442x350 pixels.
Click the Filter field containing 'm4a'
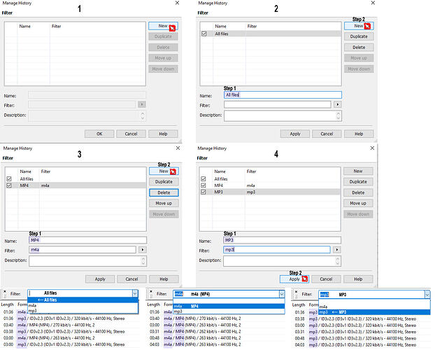tap(83, 250)
